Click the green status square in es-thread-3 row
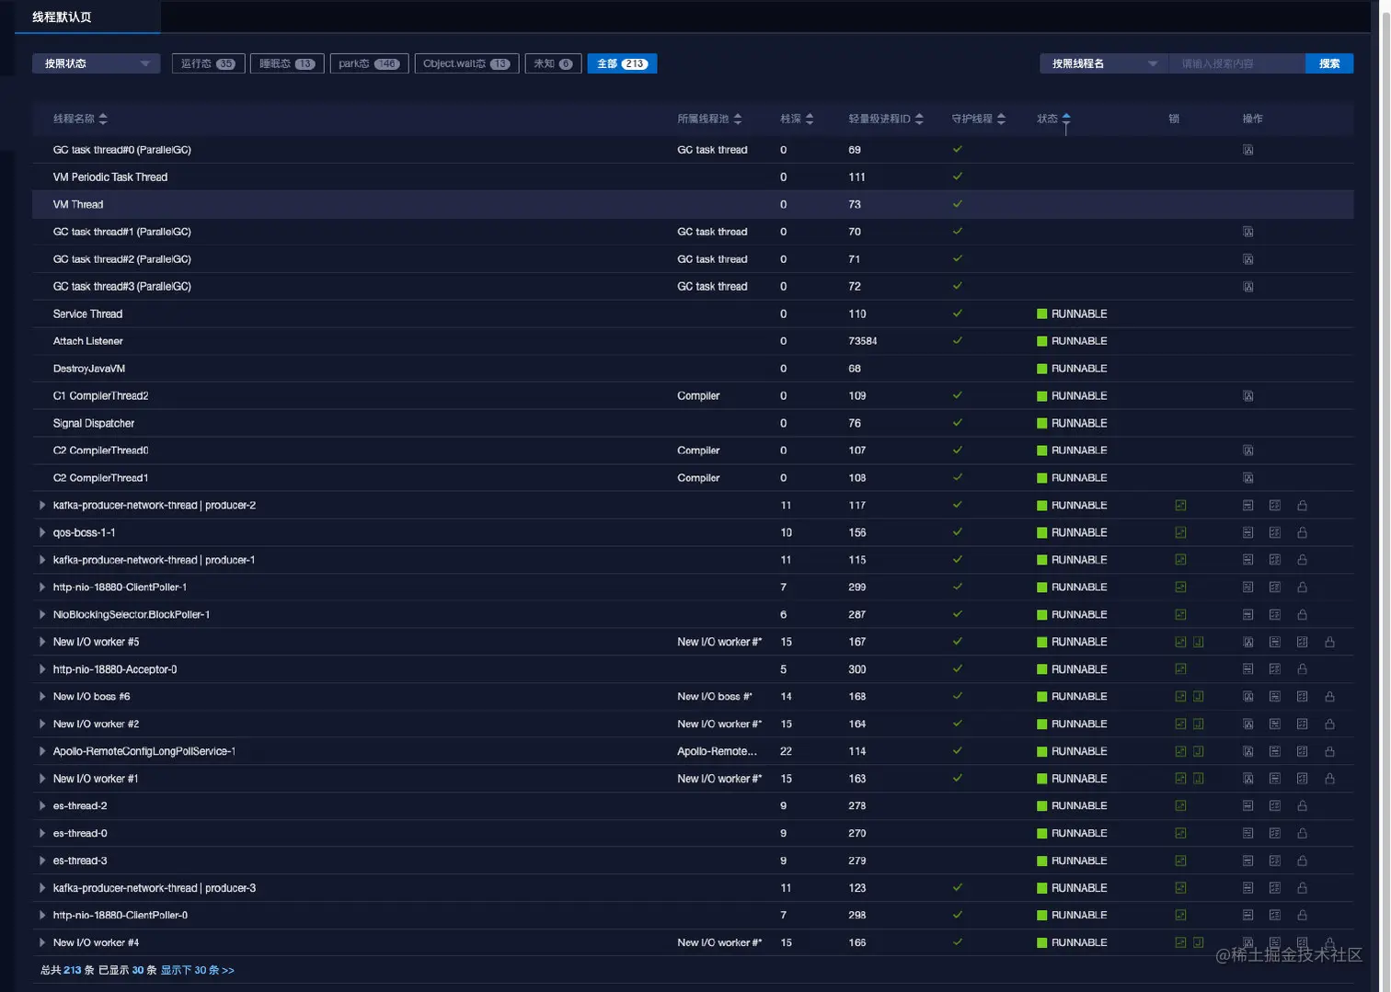1391x992 pixels. pyautogui.click(x=1042, y=861)
